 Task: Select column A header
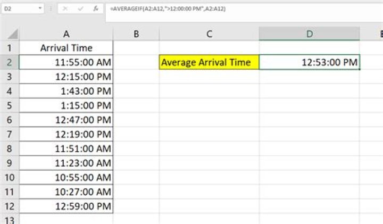click(66, 34)
